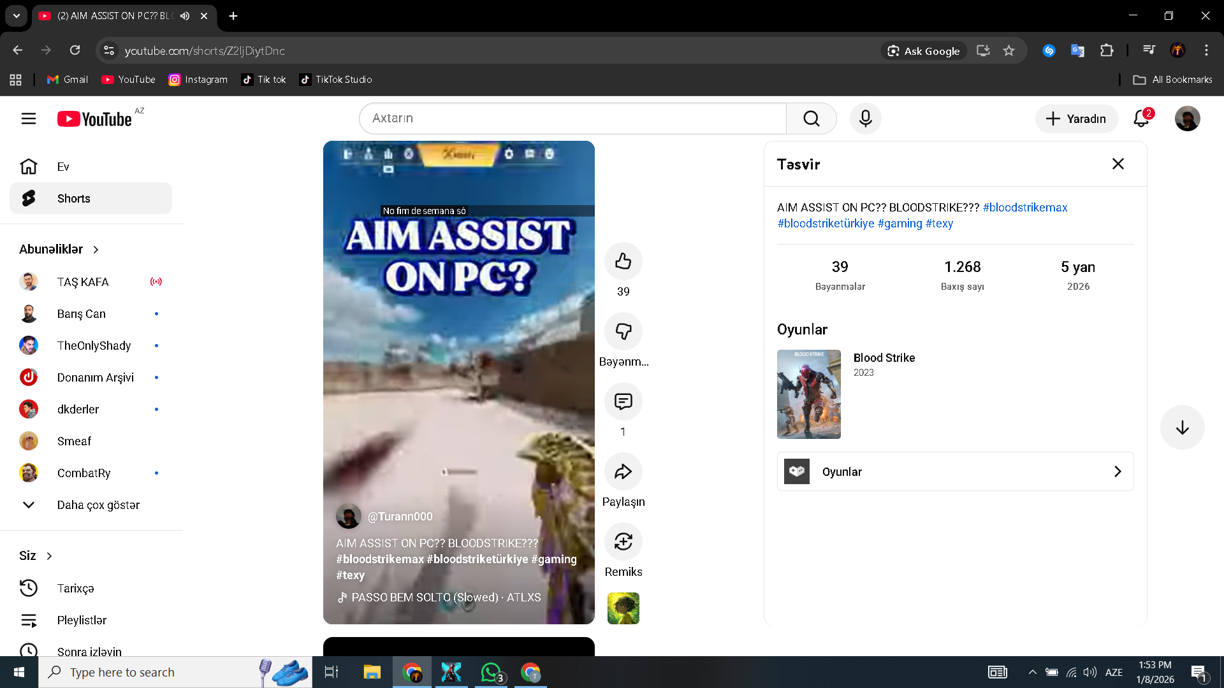Open TAŞ KAFA channel

coord(91,282)
